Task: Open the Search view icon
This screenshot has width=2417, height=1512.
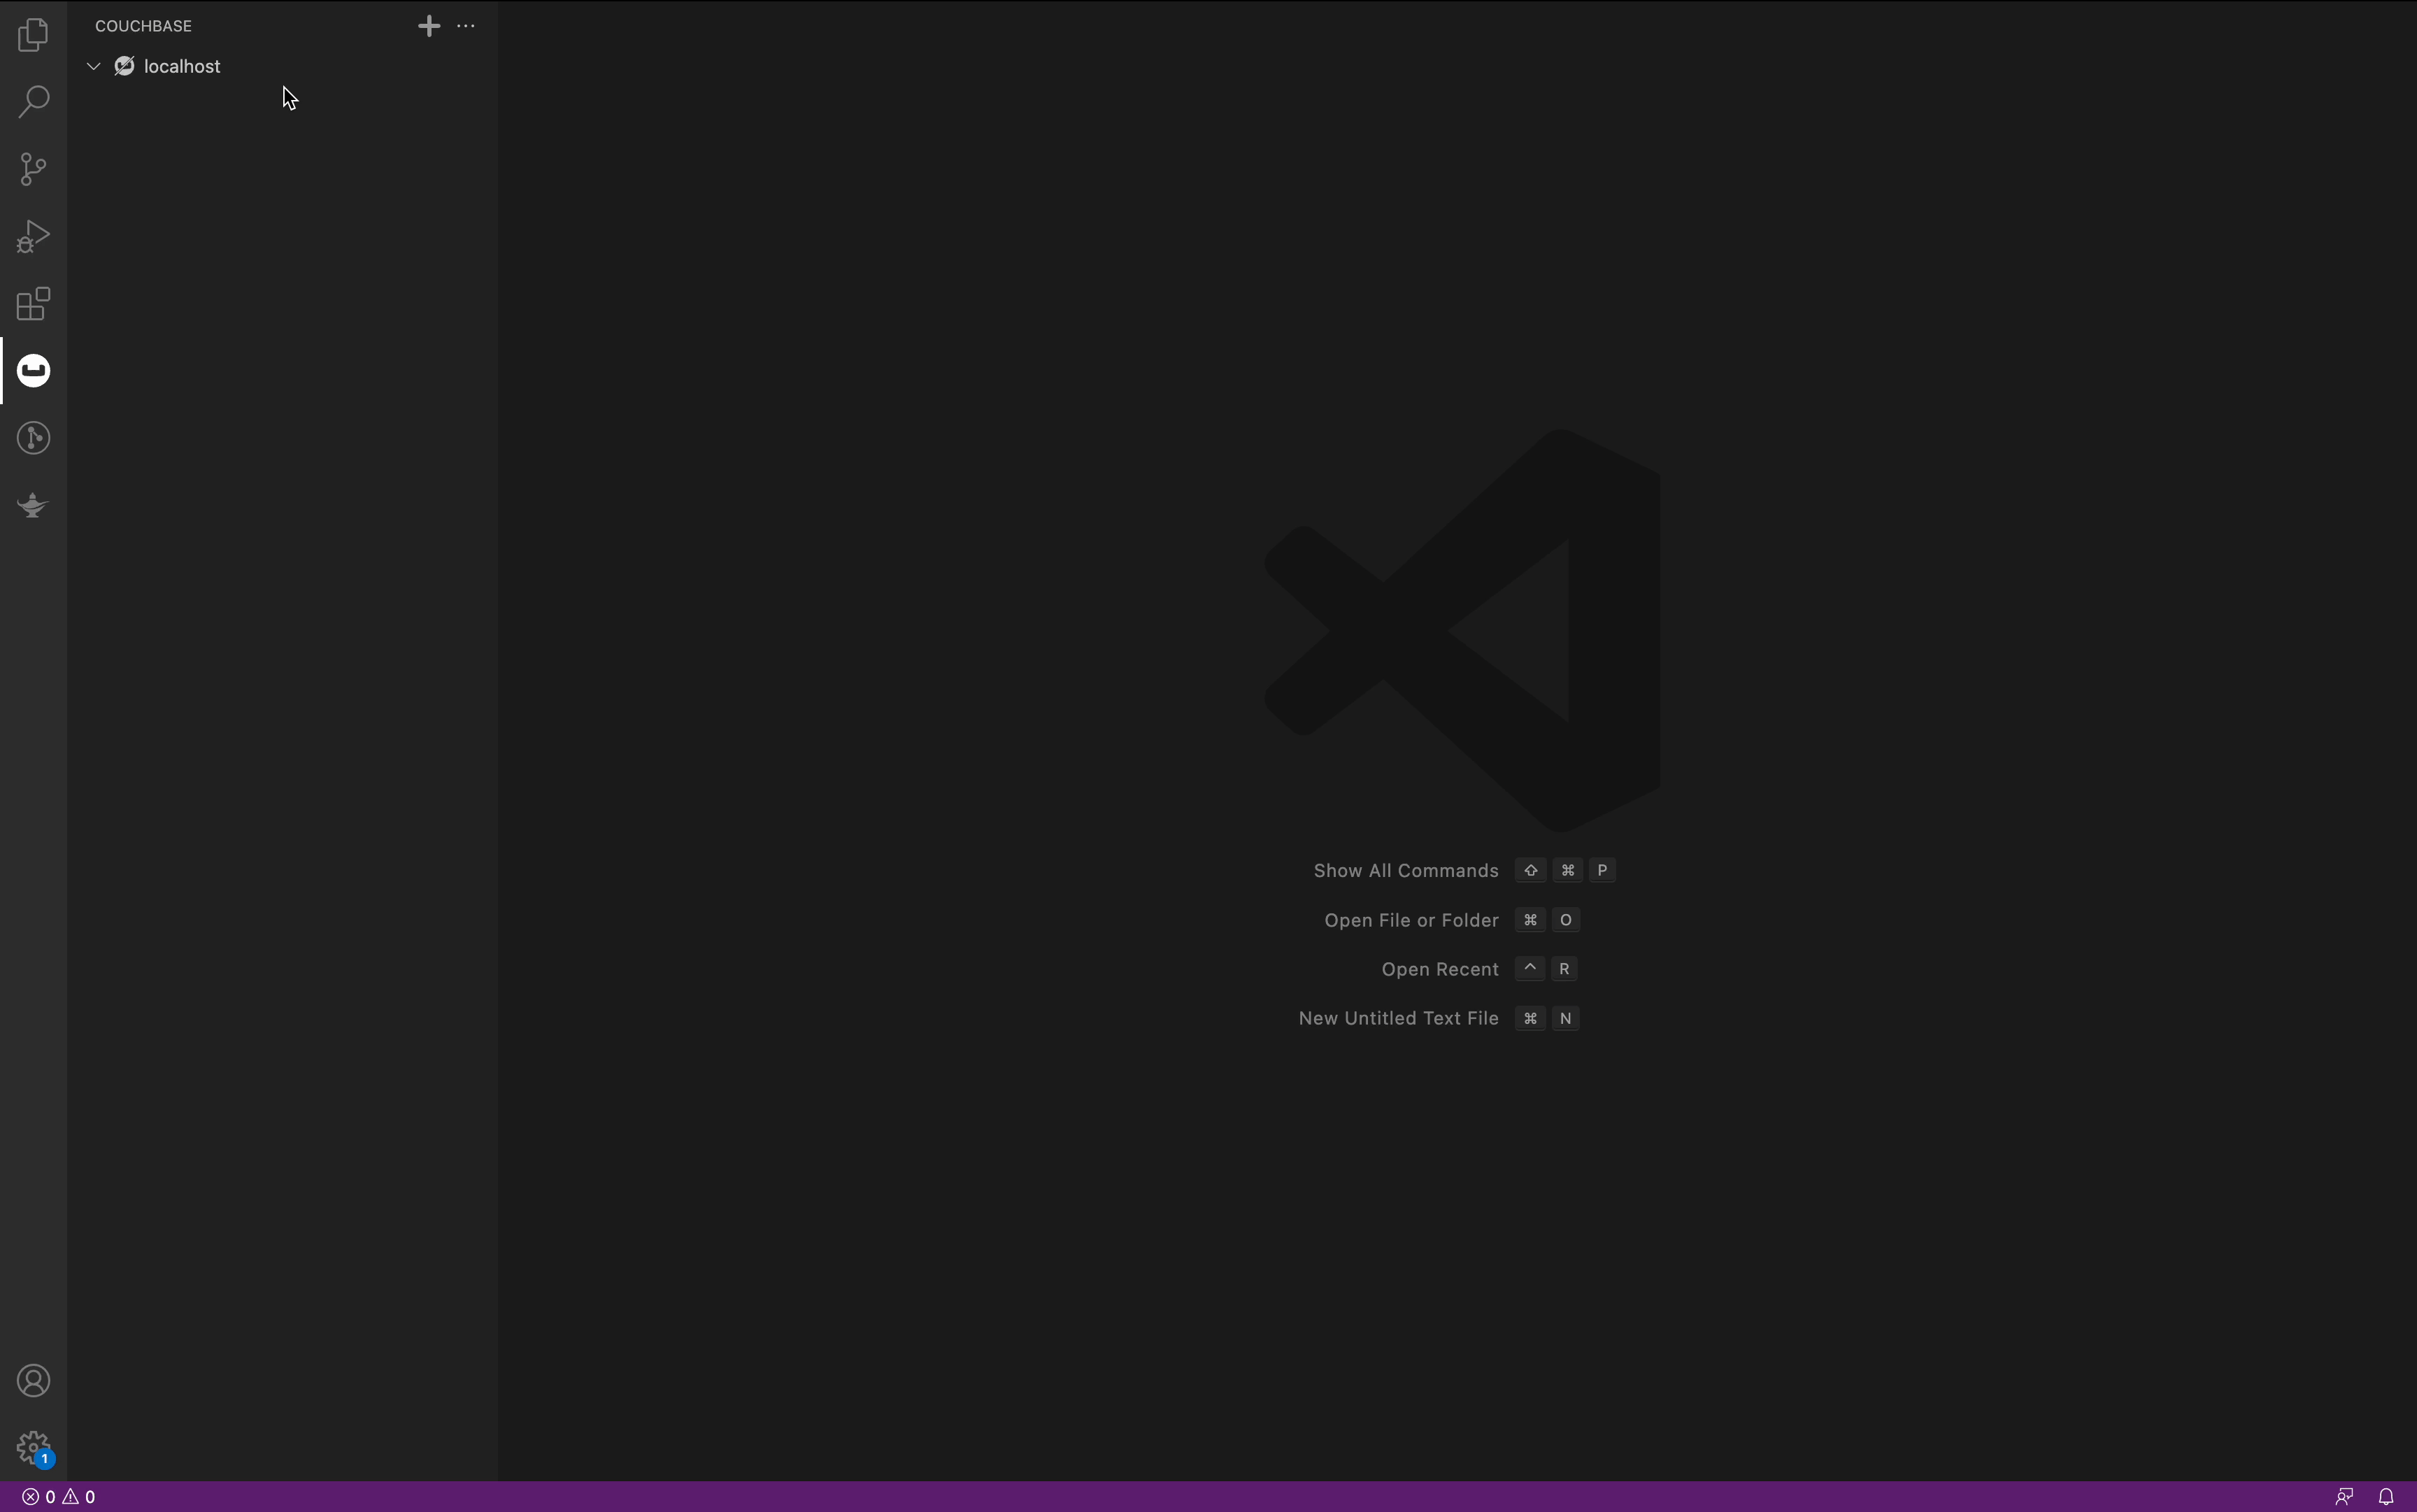Action: [x=33, y=101]
